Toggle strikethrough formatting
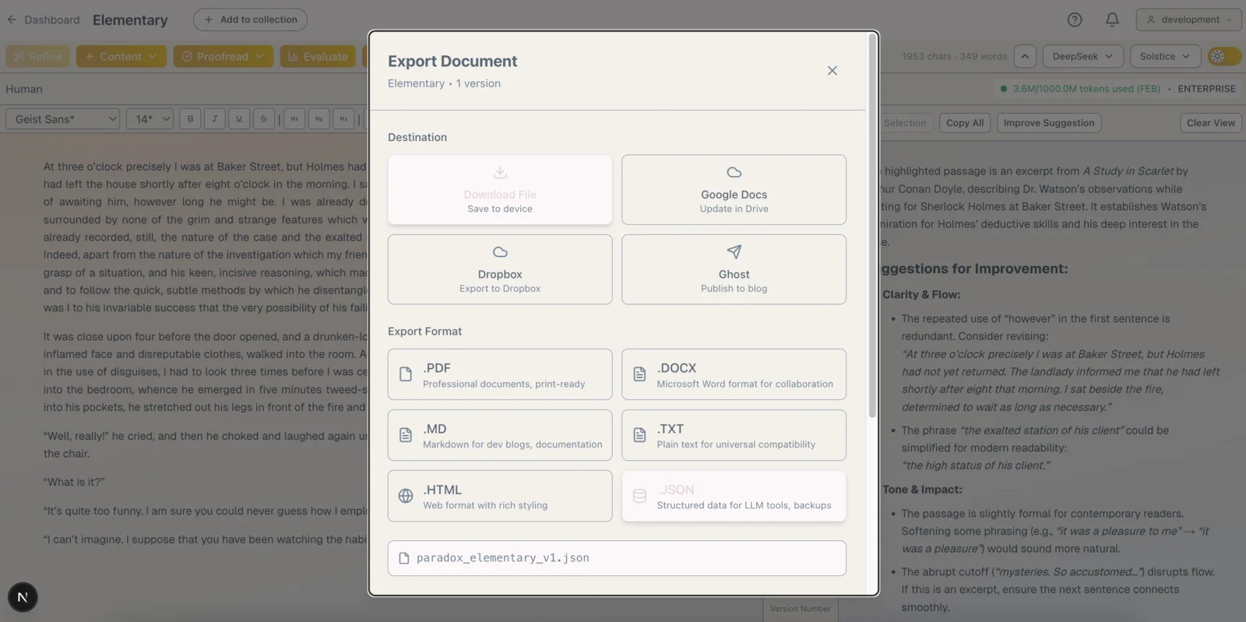This screenshot has width=1246, height=622. click(263, 119)
